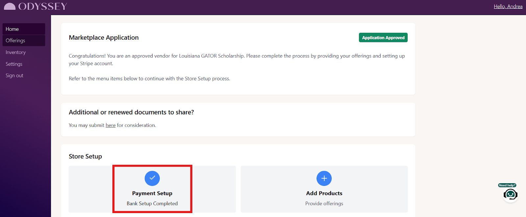This screenshot has height=217, width=526.
Task: Click the Add Products title
Action: pos(324,193)
